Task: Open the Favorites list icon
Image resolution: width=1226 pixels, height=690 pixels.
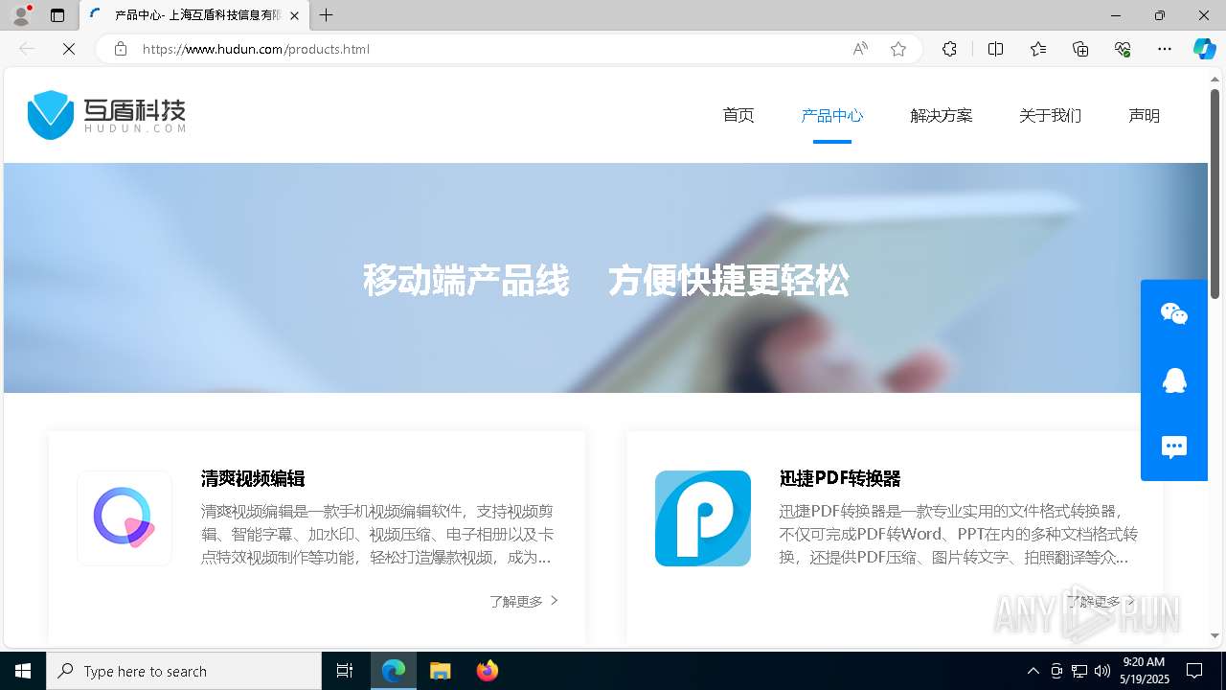Action: [1038, 49]
